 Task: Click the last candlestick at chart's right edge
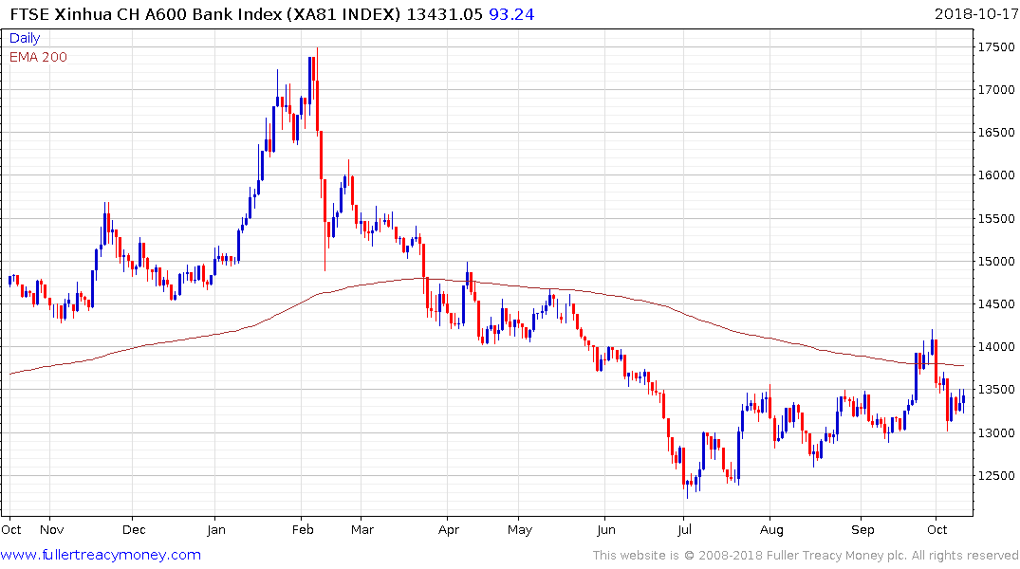963,400
